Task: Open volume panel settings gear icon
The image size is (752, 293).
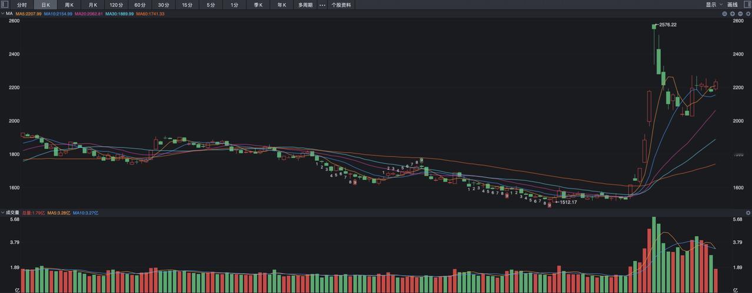Action: (x=748, y=213)
